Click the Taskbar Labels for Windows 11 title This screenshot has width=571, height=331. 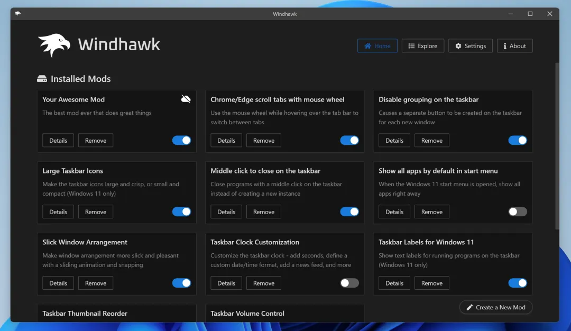pos(426,242)
